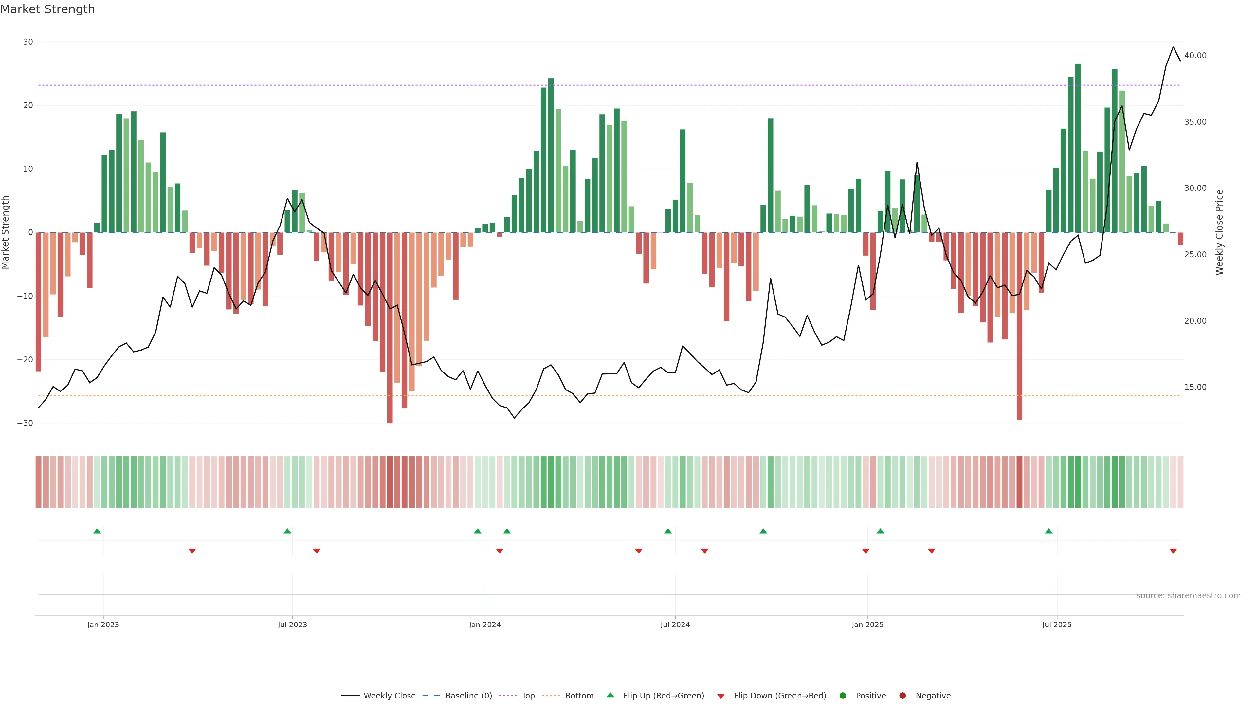Image resolution: width=1257 pixels, height=707 pixels.
Task: Click the first red flip-down marker after Jan 2023
Action: [x=192, y=551]
